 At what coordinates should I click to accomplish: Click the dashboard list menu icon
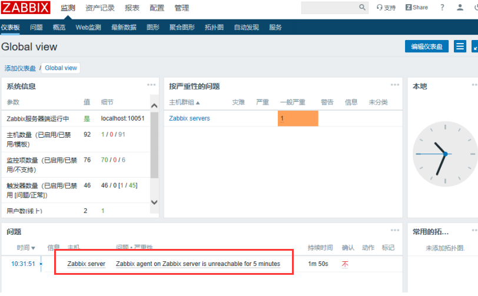coord(460,46)
